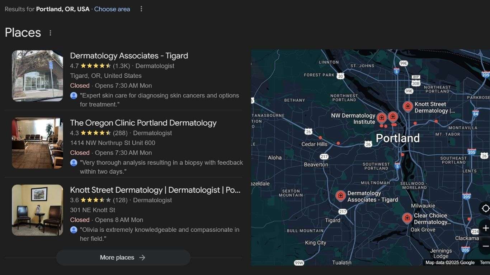Screen dimensions: 490x275
Task: Click the Terms link on the map
Action: coord(485,262)
